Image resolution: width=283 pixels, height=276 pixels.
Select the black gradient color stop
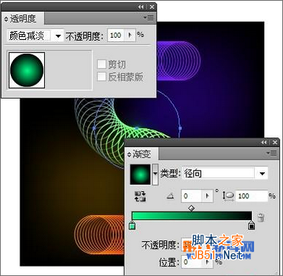click(252, 225)
